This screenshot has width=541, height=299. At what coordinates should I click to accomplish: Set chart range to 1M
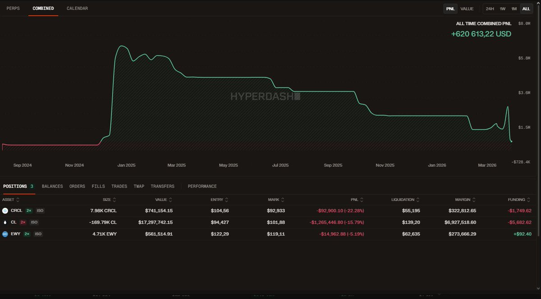[514, 9]
